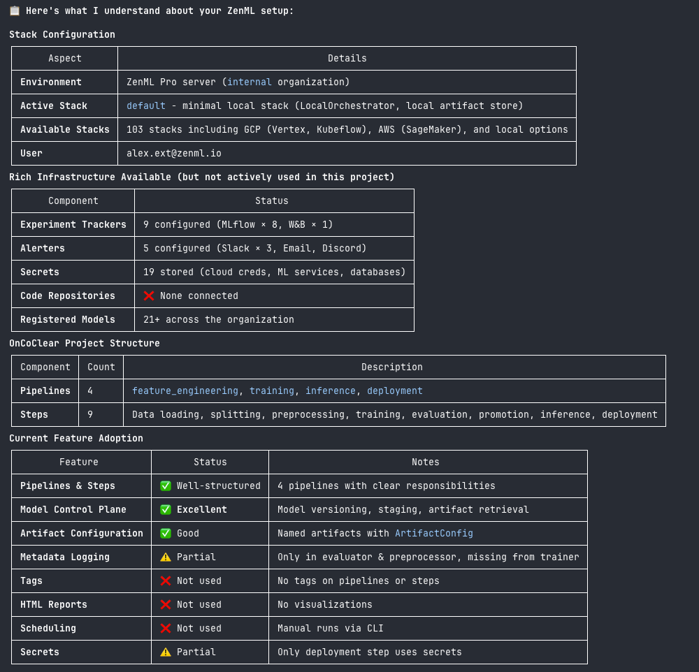This screenshot has width=699, height=672.
Task: Select the inference pipeline link
Action: tap(330, 390)
